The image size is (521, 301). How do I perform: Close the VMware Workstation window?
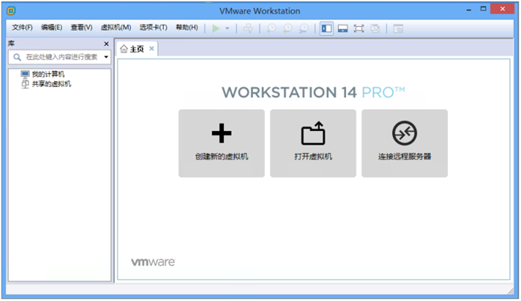point(502,9)
